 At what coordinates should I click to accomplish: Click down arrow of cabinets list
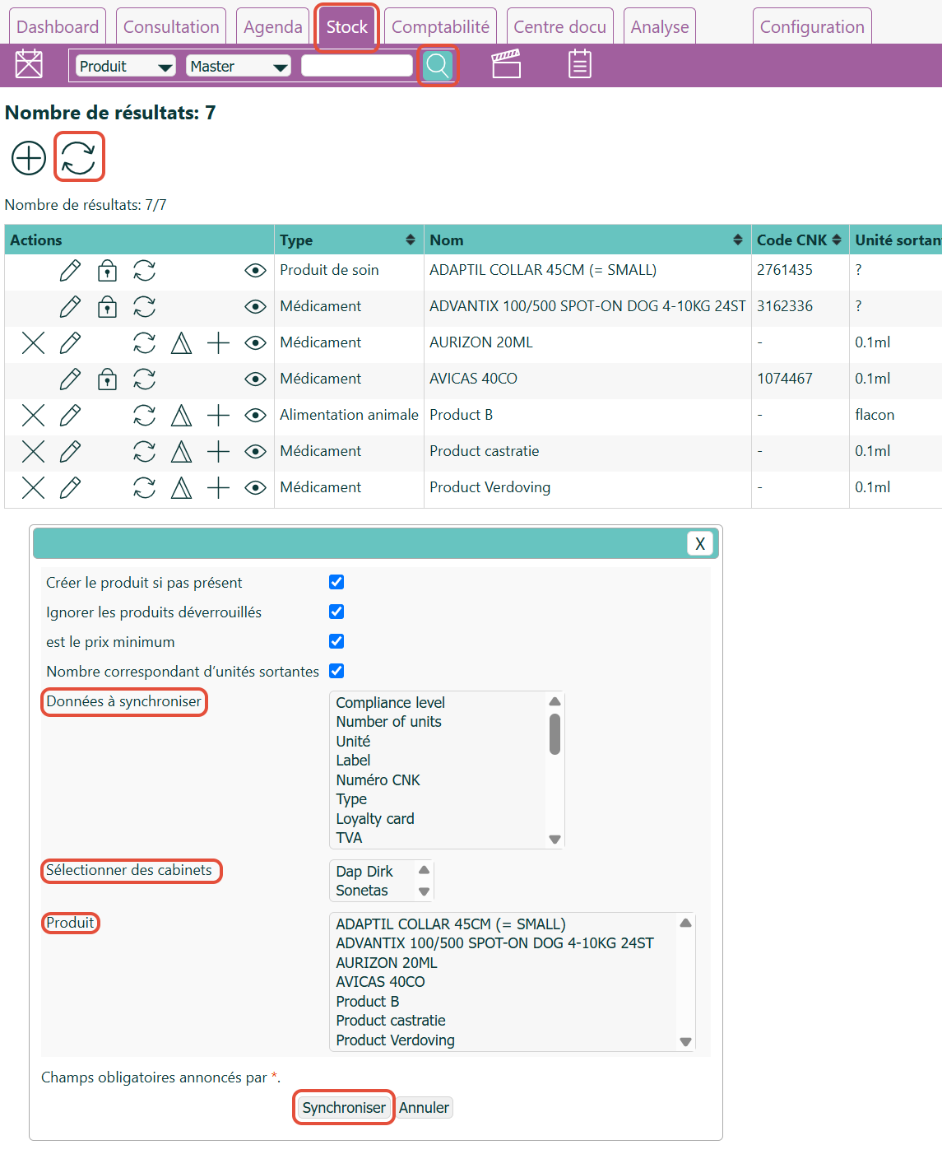[425, 892]
